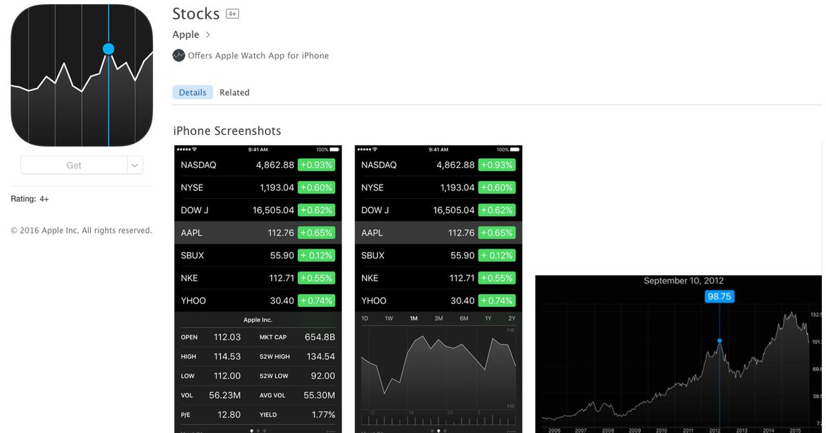826x433 pixels.
Task: Click the blue dot on the chart line
Action: [719, 341]
